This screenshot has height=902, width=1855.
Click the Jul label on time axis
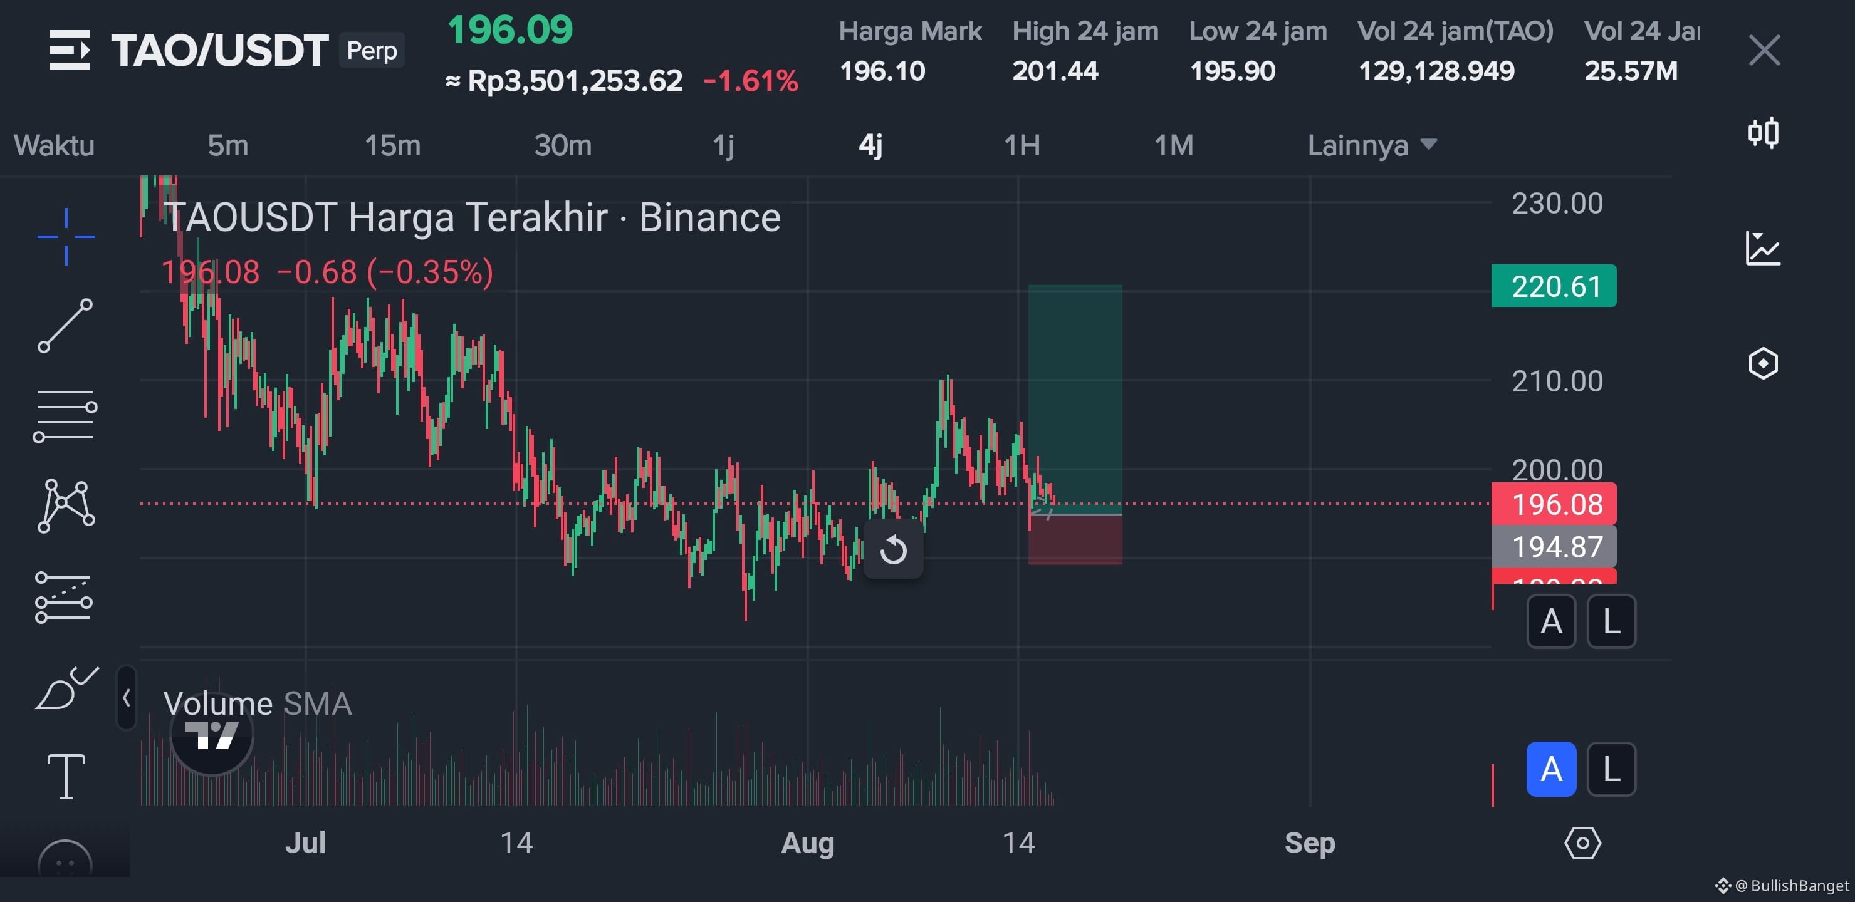tap(305, 843)
